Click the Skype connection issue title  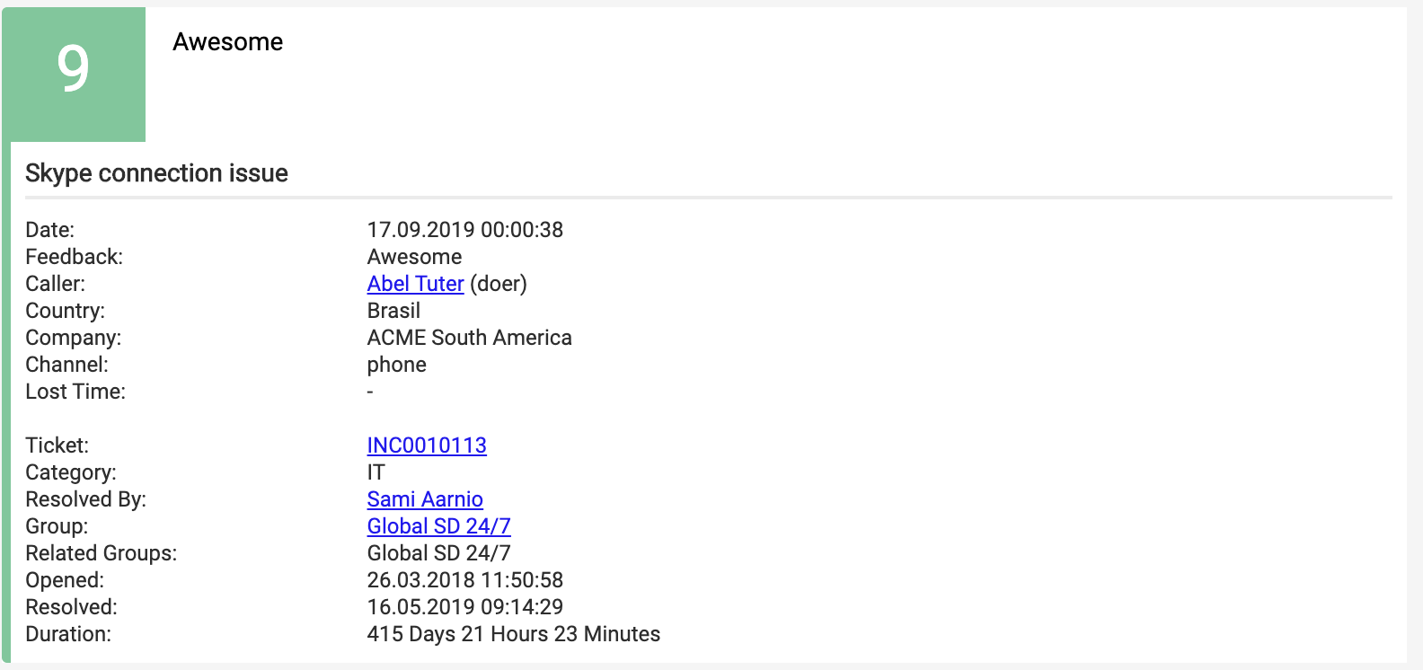tap(156, 173)
